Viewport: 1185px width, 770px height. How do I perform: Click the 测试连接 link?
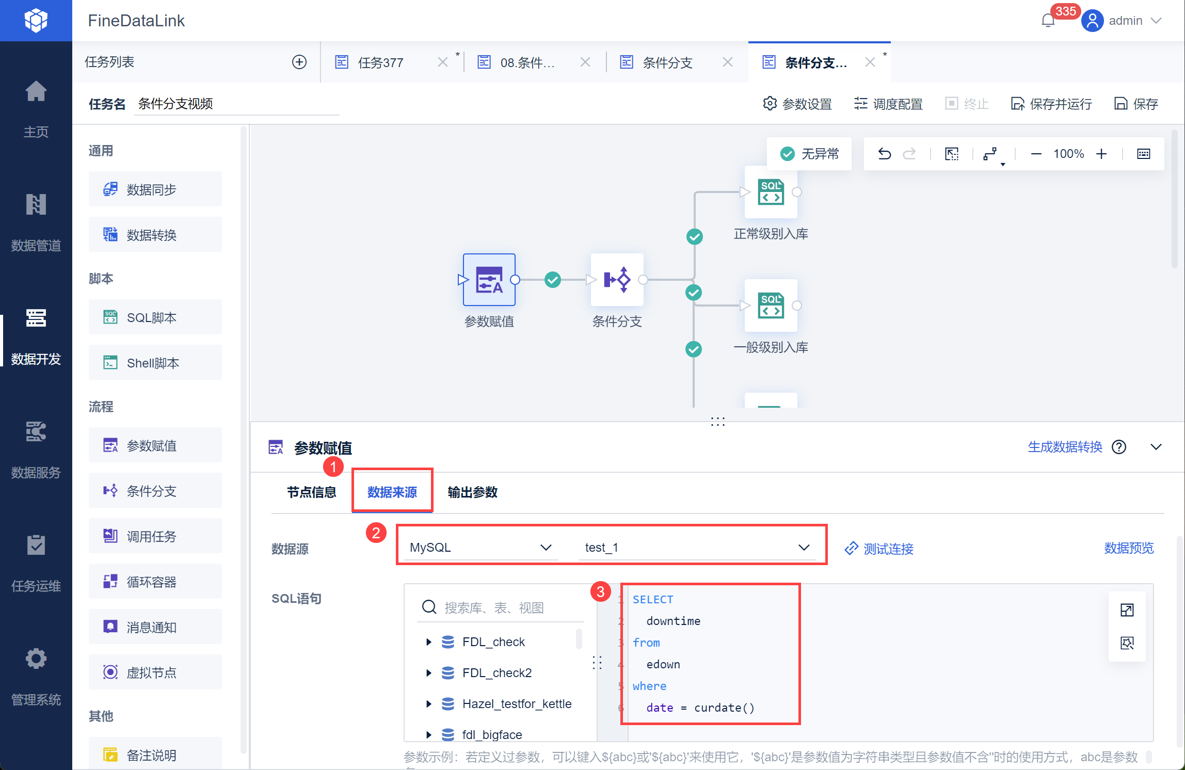click(879, 549)
